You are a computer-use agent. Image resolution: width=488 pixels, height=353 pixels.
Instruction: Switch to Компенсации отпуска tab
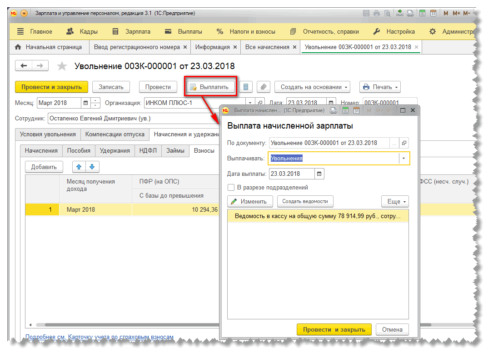(x=115, y=134)
